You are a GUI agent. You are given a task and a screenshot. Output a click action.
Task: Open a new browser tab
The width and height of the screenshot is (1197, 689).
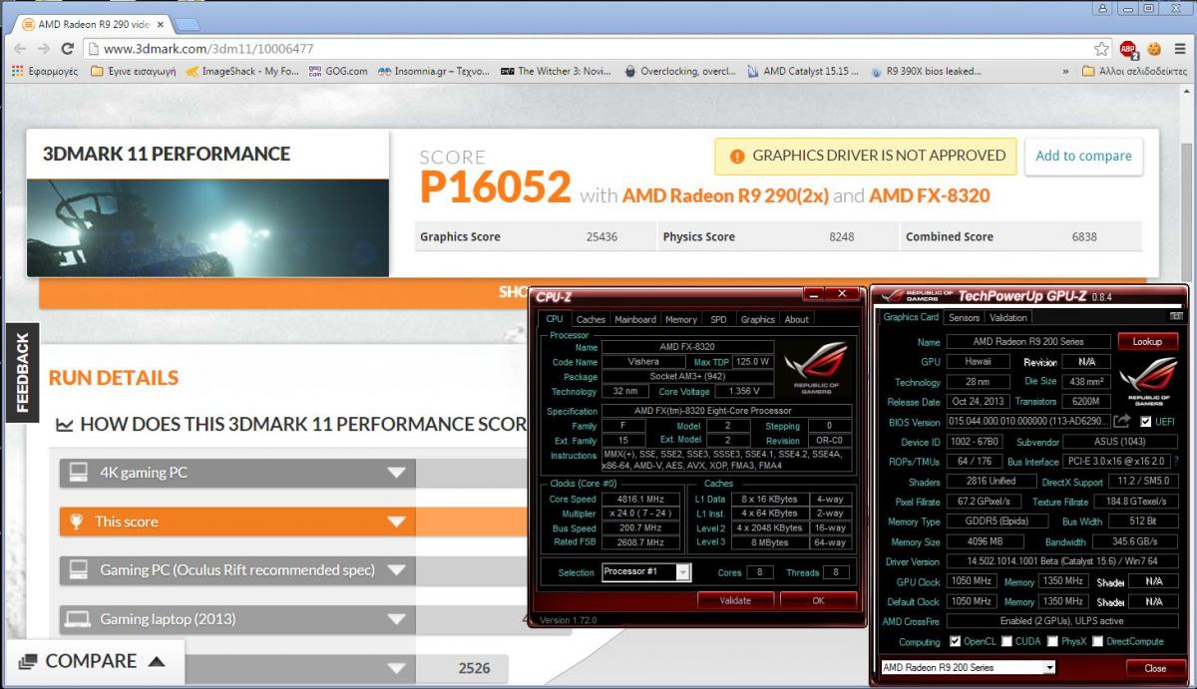(x=188, y=23)
